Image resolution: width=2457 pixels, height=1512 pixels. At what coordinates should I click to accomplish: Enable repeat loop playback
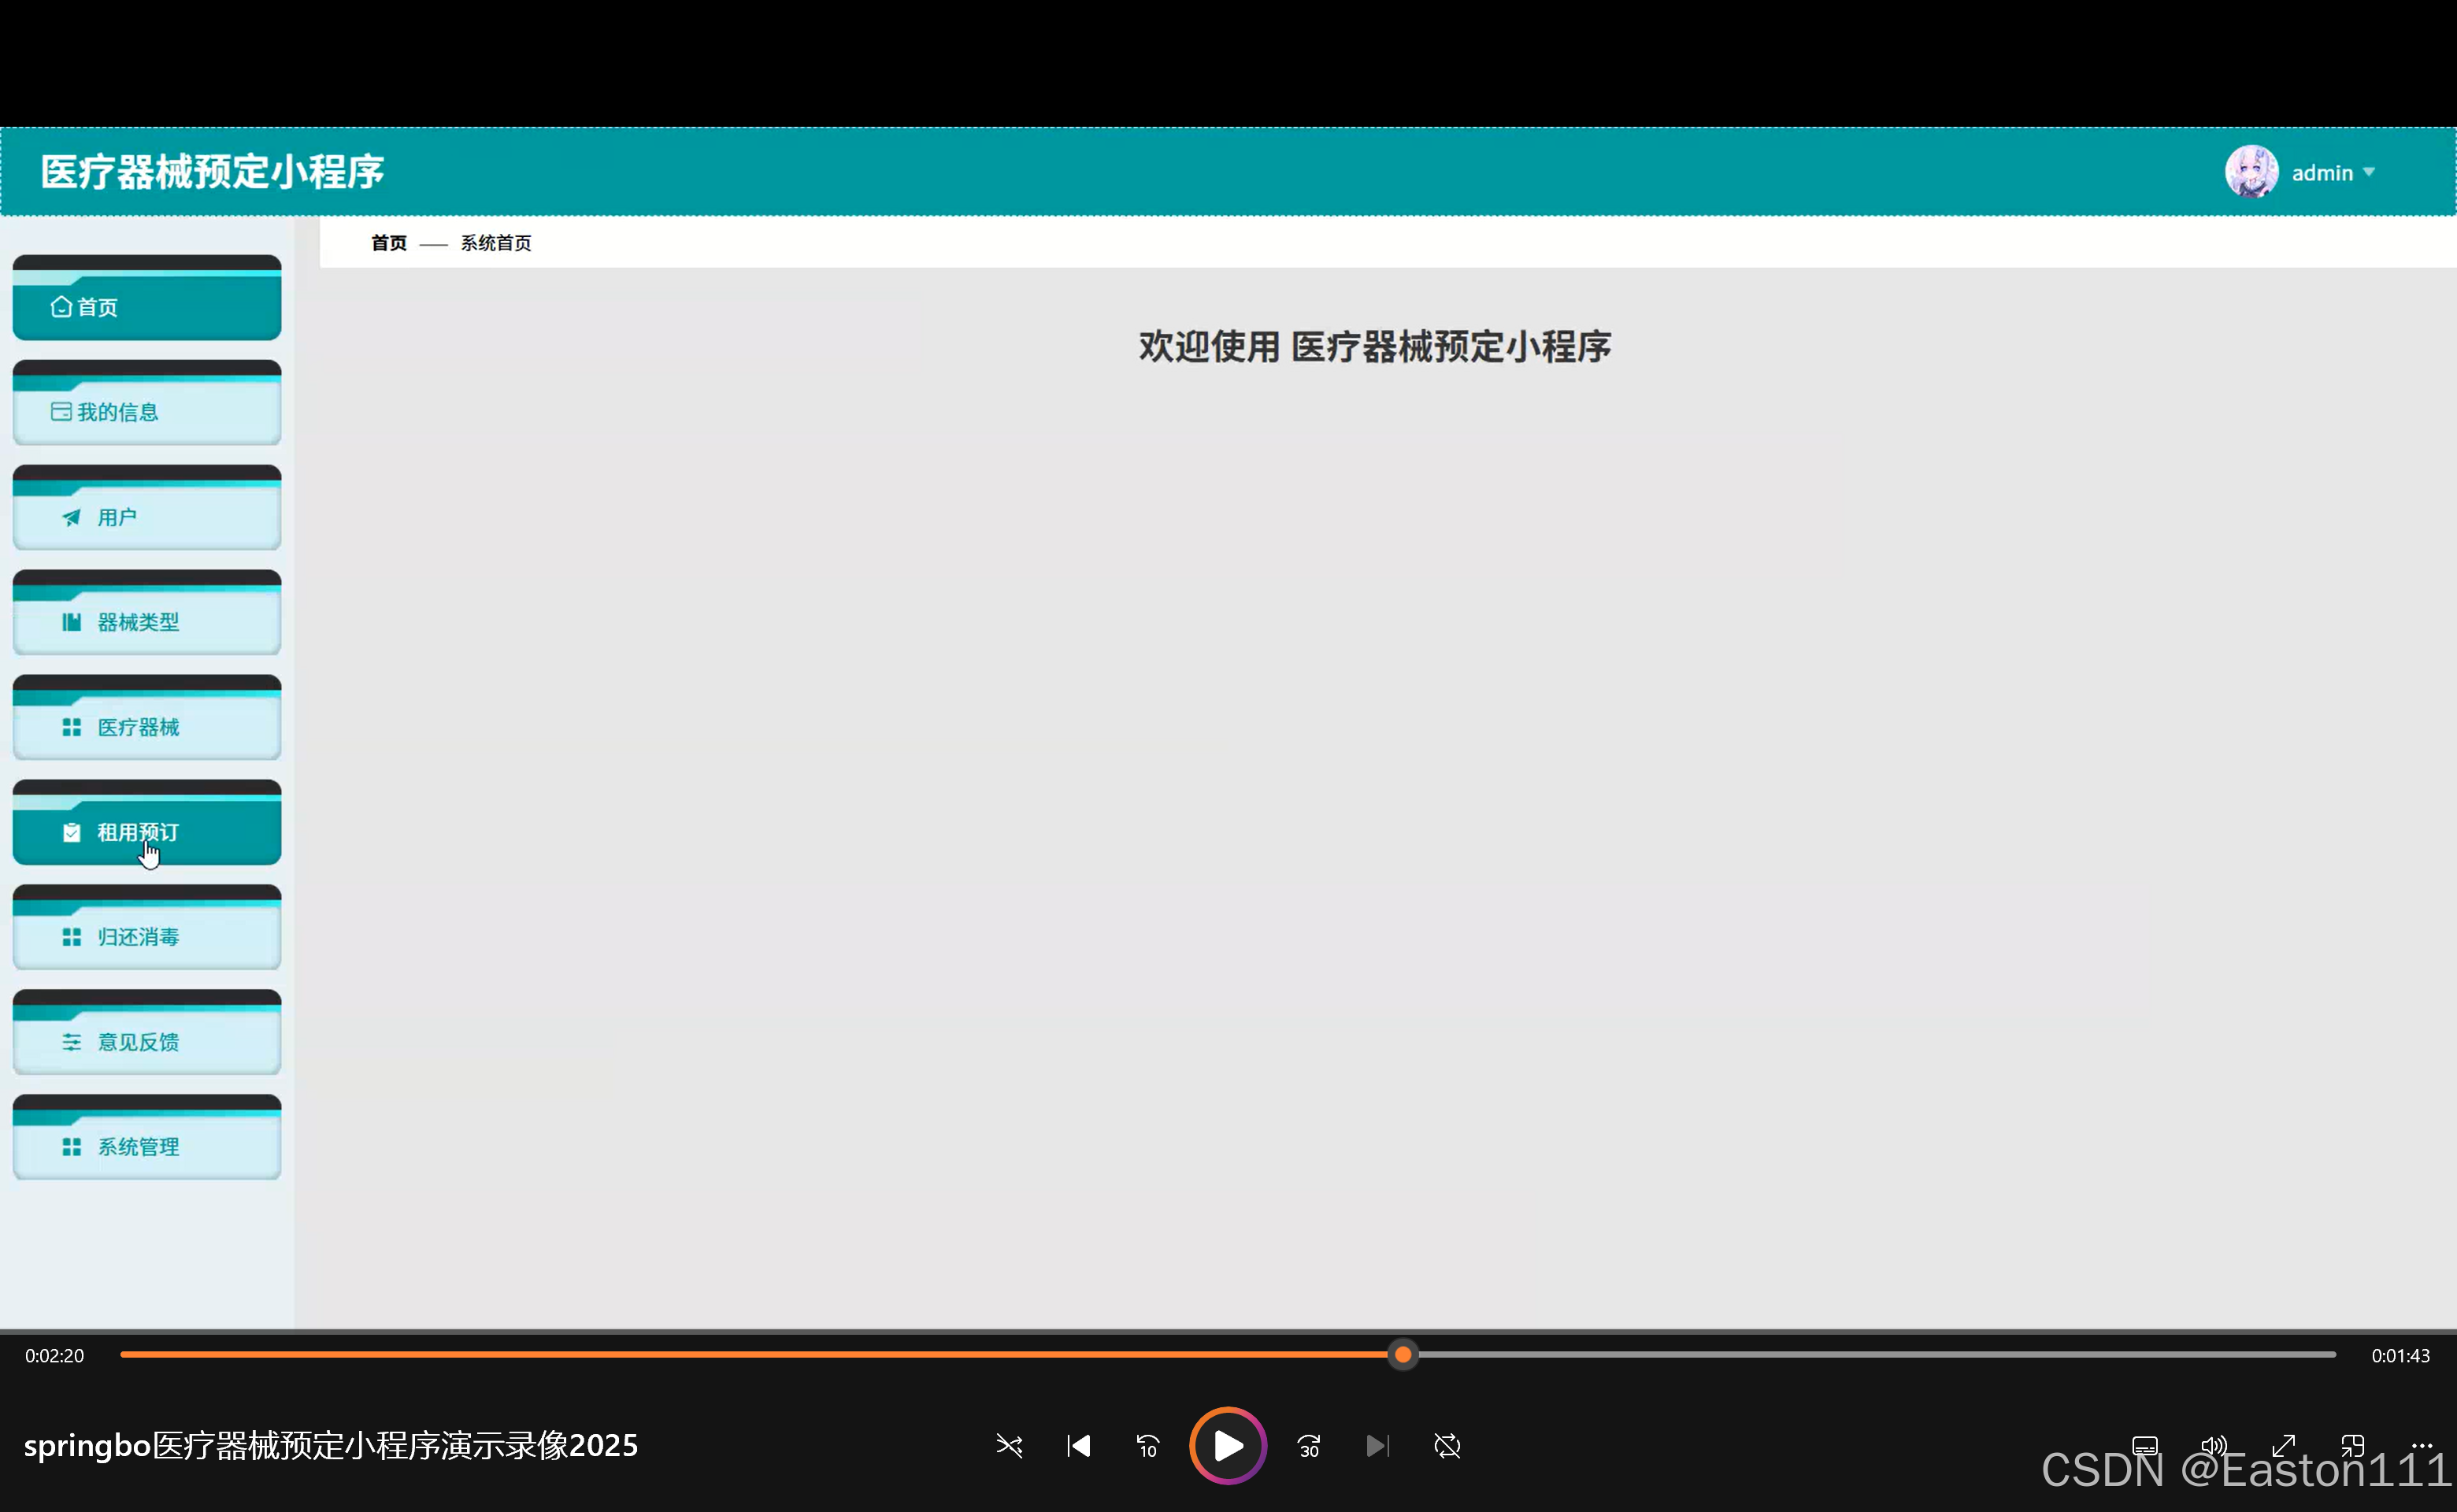[x=1447, y=1446]
